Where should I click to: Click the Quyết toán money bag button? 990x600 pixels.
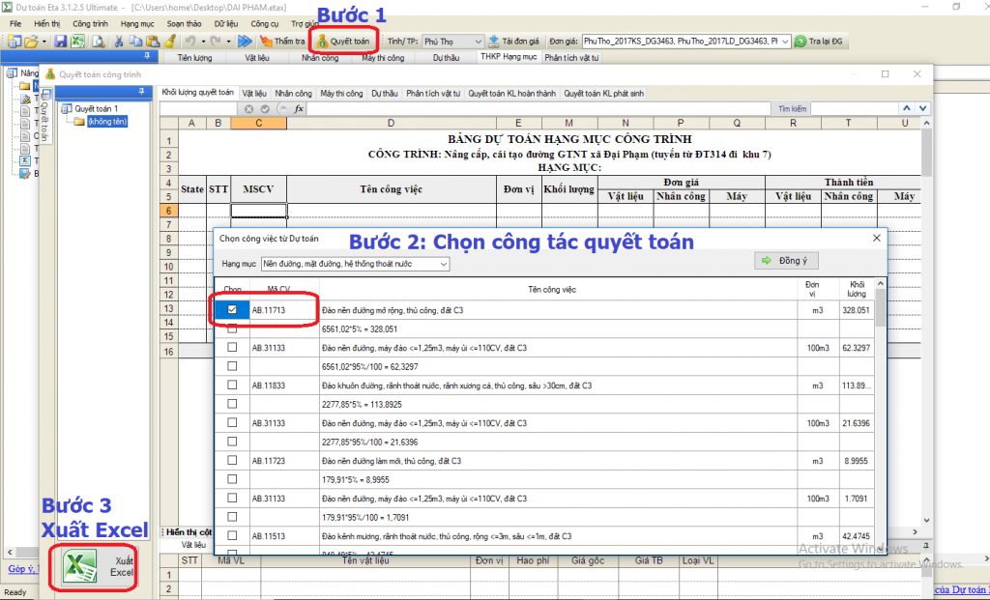[343, 42]
